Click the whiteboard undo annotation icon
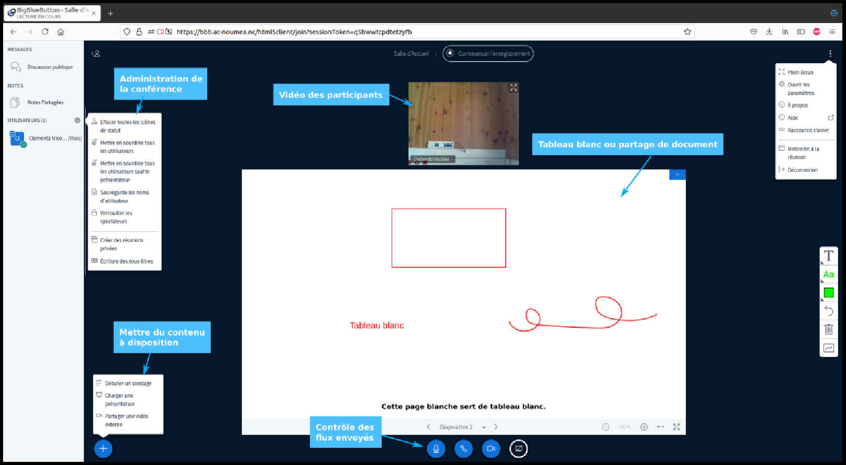The image size is (846, 465). 828,311
